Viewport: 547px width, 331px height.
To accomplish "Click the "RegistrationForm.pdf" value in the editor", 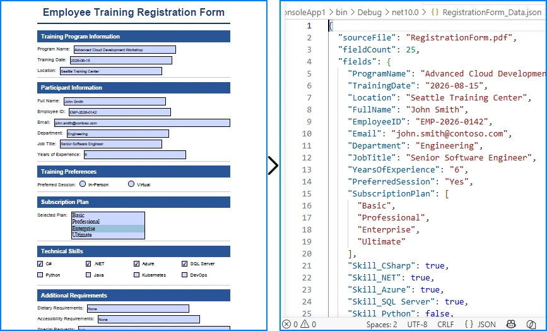I will click(x=459, y=38).
